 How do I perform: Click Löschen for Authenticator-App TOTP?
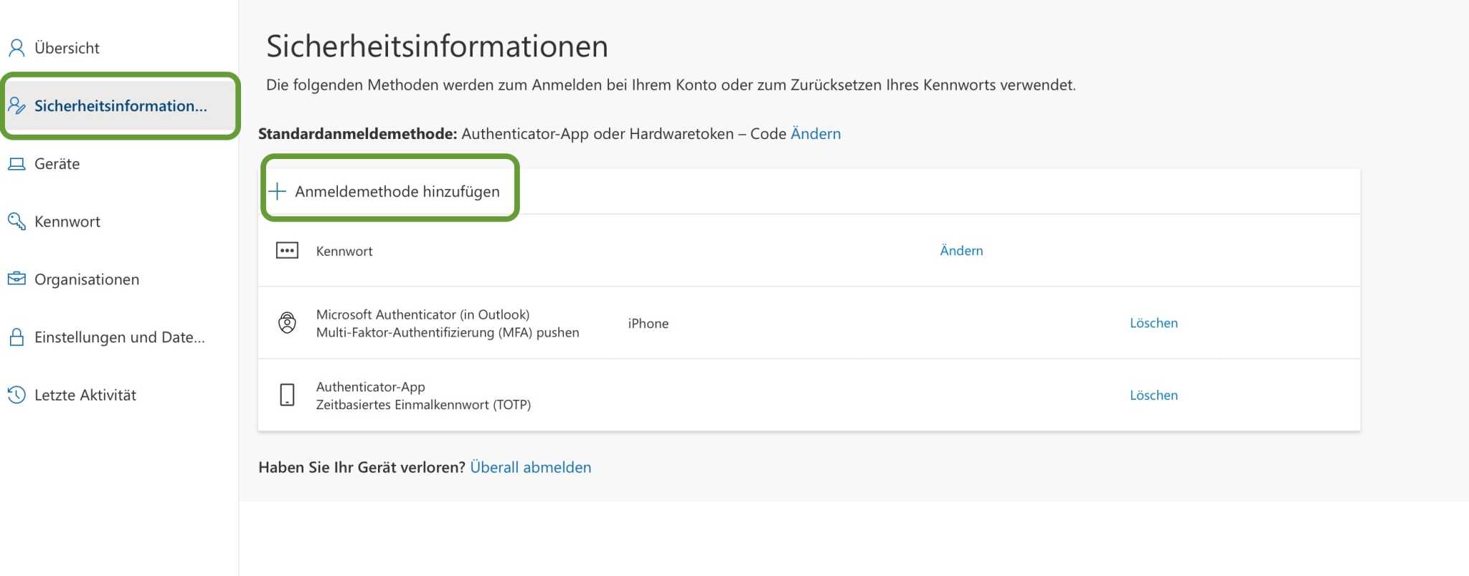pyautogui.click(x=1153, y=395)
